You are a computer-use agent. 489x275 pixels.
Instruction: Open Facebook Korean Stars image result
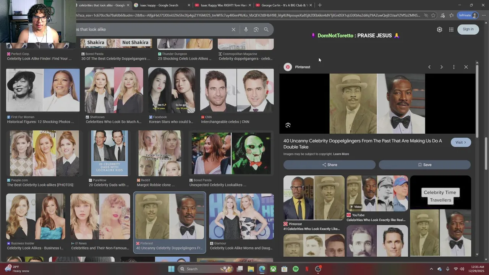172,91
